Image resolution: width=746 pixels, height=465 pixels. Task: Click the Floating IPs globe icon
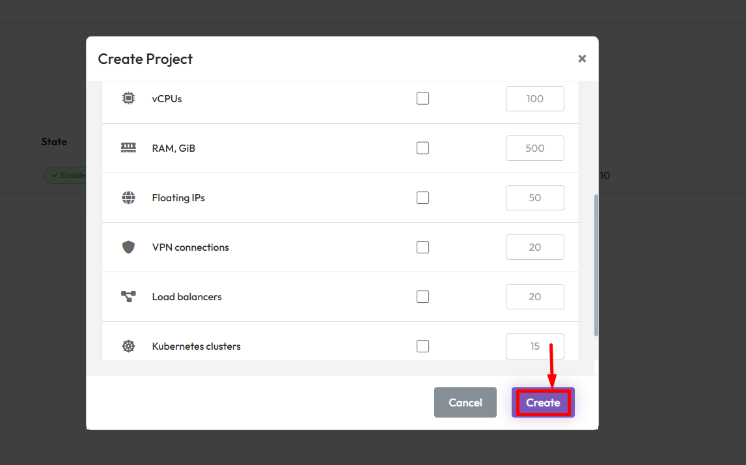click(x=128, y=197)
